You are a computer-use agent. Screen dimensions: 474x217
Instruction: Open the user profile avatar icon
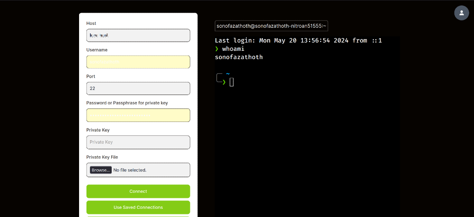(461, 13)
